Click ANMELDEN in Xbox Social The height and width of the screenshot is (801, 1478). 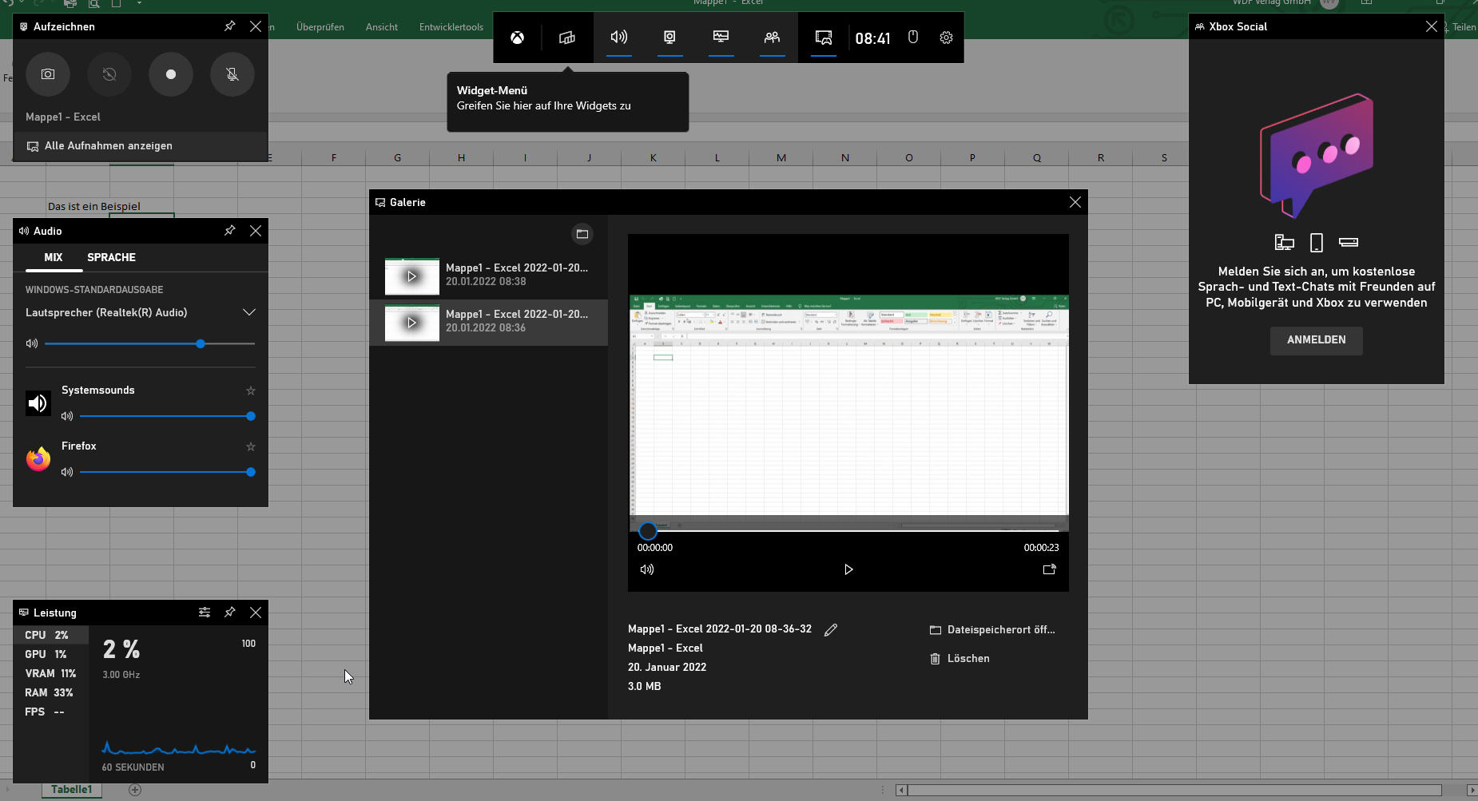pos(1317,340)
